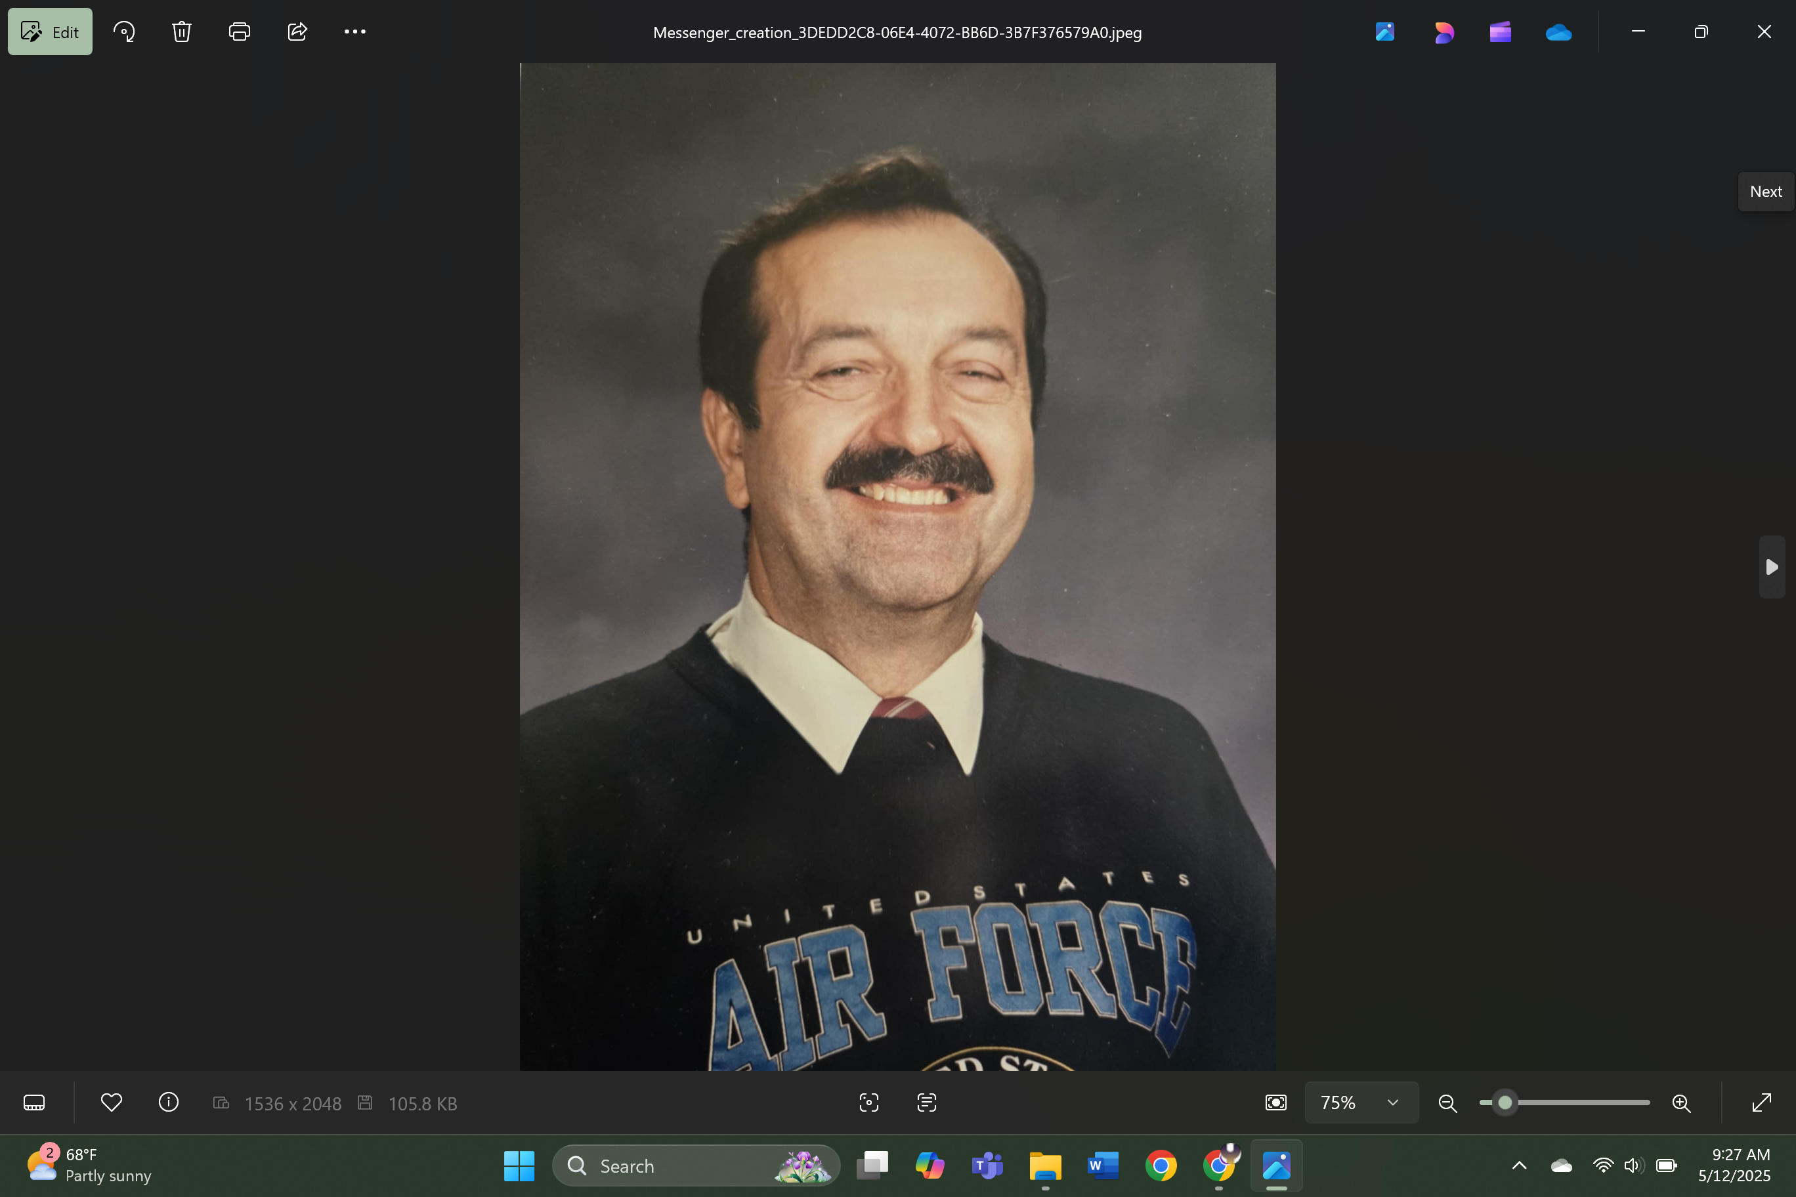
Task: Open the three-dot See more menu
Action: 354,31
